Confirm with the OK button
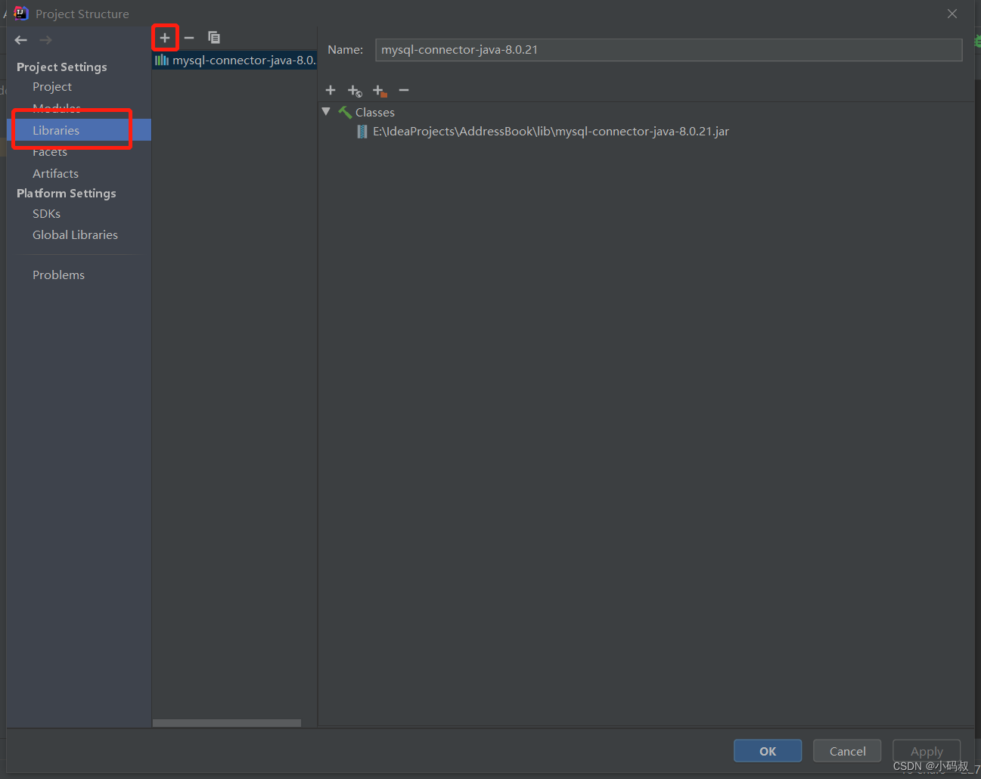Viewport: 981px width, 779px height. point(768,751)
